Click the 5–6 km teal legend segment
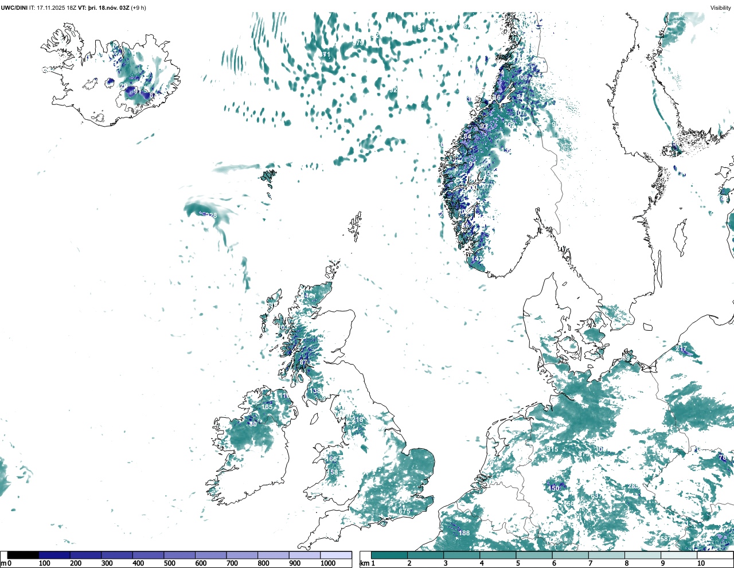The image size is (734, 568). (x=534, y=555)
